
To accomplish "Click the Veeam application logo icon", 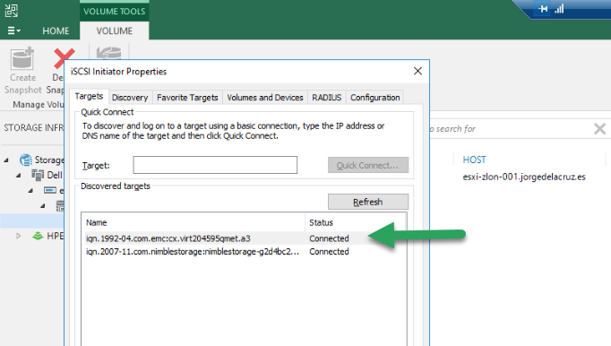I will [x=12, y=11].
